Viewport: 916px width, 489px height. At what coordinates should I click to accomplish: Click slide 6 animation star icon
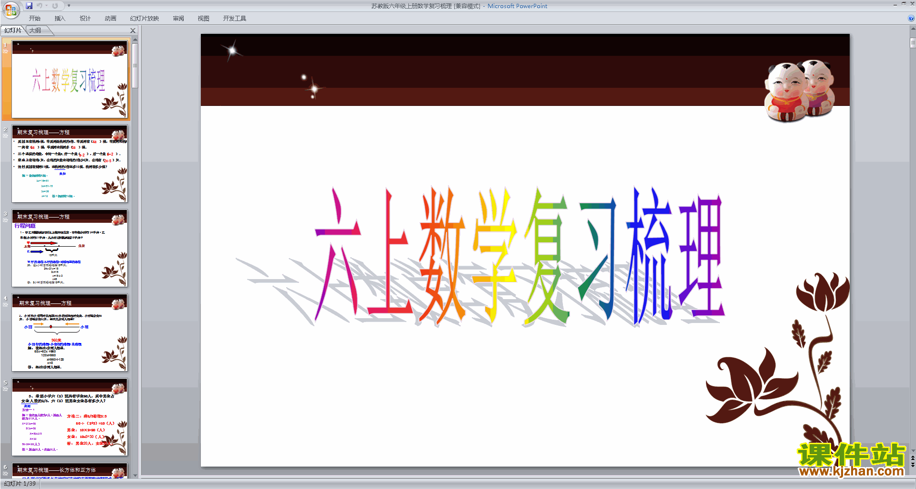point(6,474)
